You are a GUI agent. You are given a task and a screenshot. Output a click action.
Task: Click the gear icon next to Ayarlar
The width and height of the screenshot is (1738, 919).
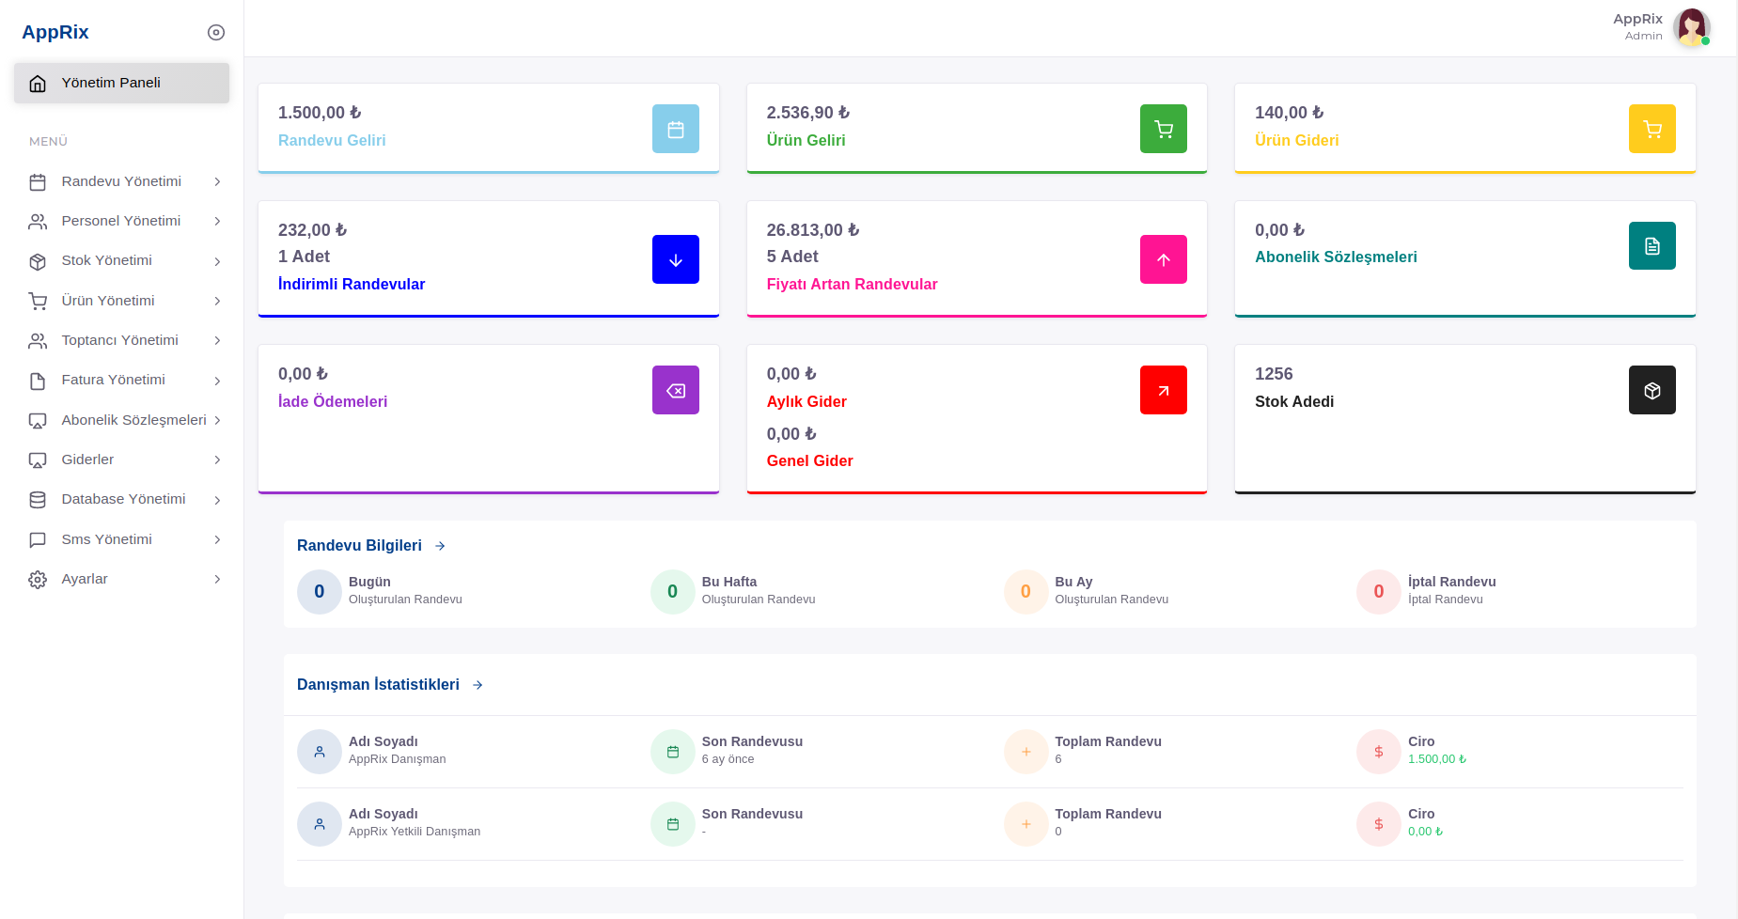pyautogui.click(x=38, y=580)
